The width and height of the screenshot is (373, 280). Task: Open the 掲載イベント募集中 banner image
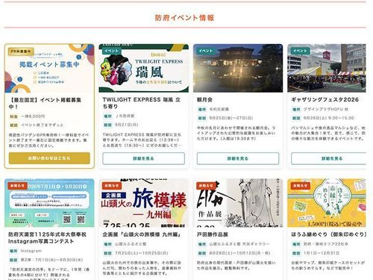click(49, 69)
